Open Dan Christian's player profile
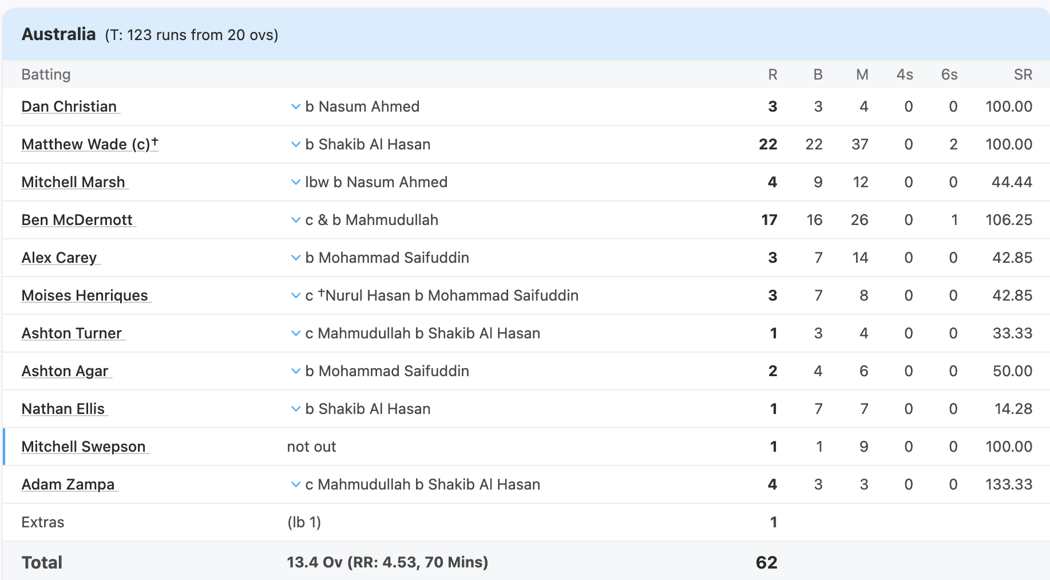This screenshot has height=580, width=1050. coord(69,106)
